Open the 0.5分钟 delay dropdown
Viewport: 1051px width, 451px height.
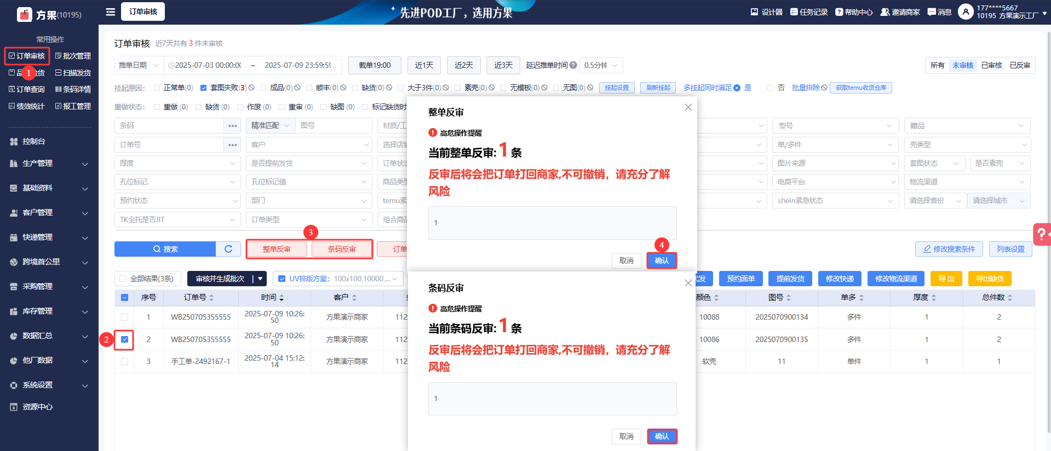tap(601, 65)
